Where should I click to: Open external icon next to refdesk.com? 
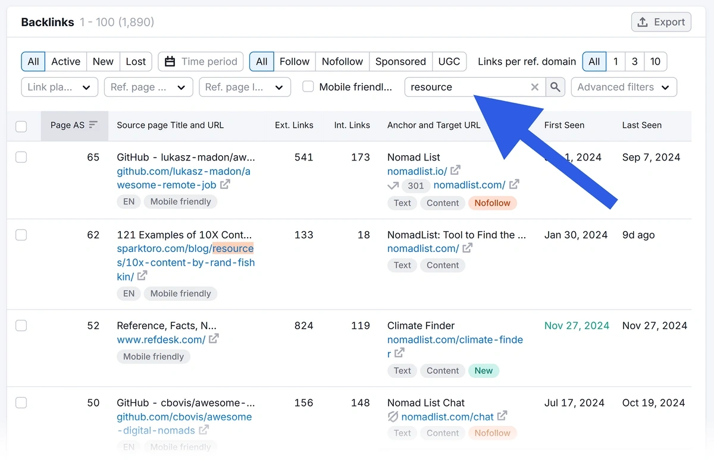click(214, 339)
